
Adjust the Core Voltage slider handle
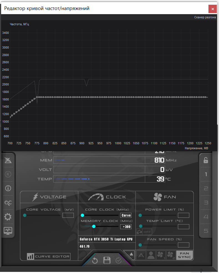click(25, 215)
